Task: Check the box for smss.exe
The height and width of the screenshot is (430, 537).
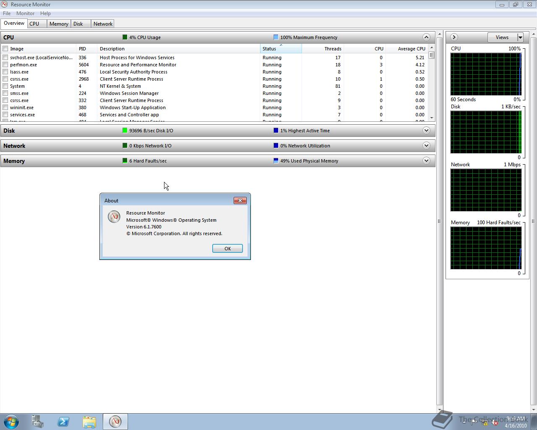Action: point(5,93)
